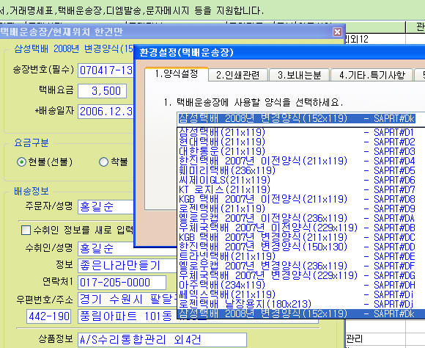Screen dimensions: 425x348
Task: Choose 훼미리택배(236x119) from list
Action: [x=301, y=170]
